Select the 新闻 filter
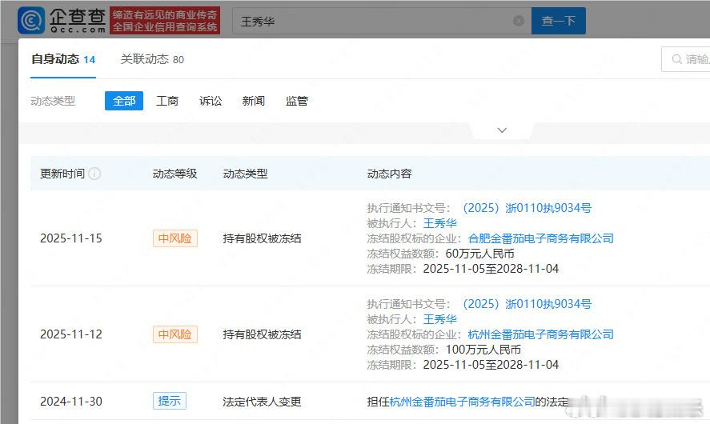710x424 pixels. pos(254,101)
